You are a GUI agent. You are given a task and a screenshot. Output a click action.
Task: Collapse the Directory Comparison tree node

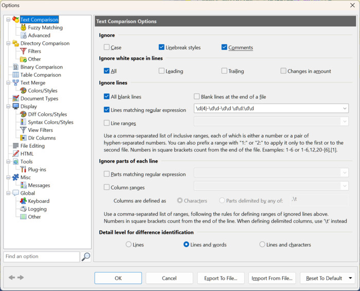coord(8,43)
